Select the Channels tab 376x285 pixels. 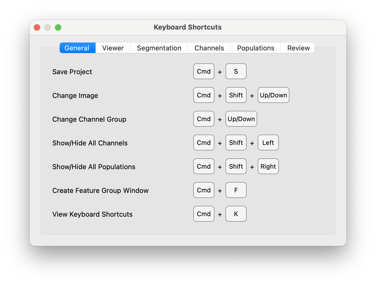(x=209, y=48)
